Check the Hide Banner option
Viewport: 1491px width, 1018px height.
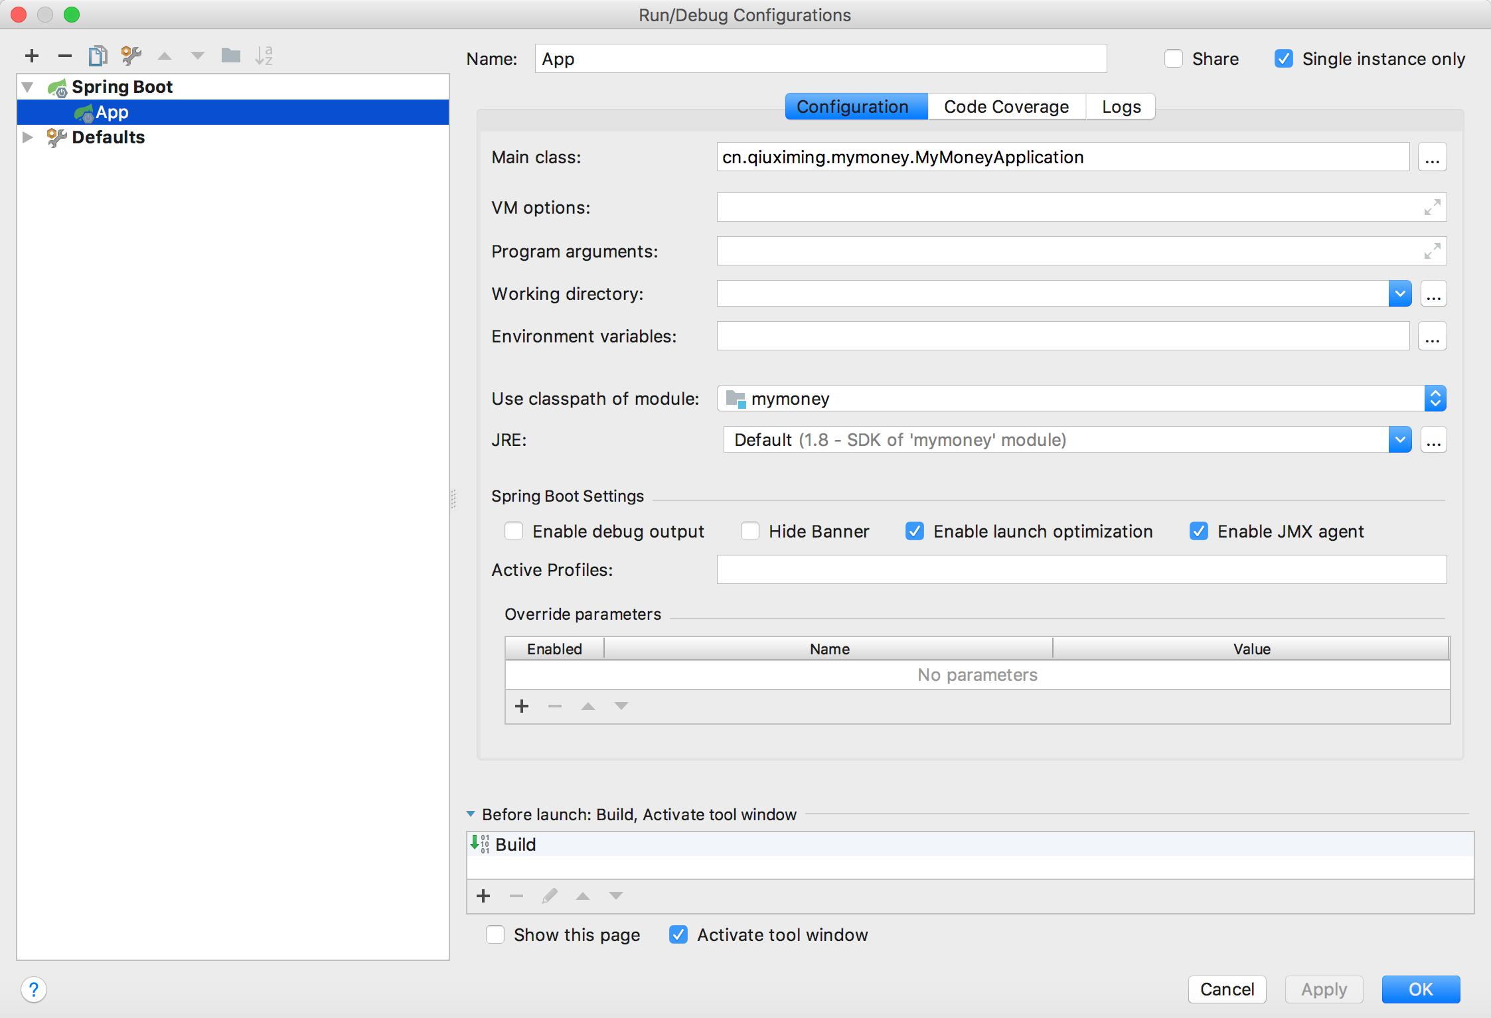click(x=750, y=532)
